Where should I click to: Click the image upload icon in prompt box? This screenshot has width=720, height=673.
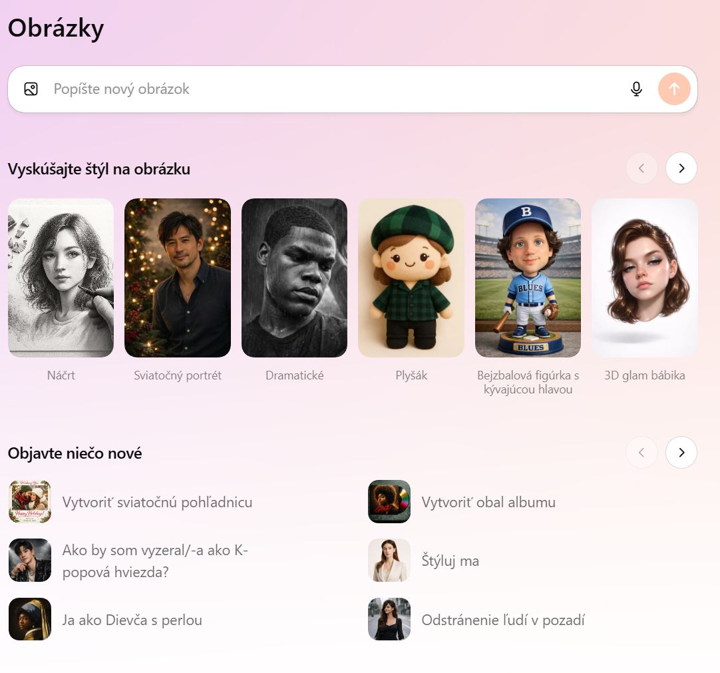pyautogui.click(x=31, y=89)
